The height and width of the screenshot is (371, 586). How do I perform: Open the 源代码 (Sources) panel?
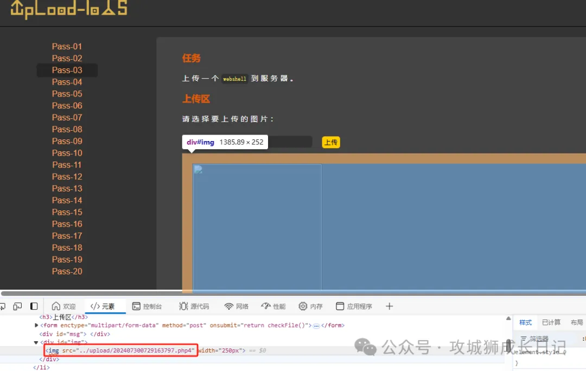click(x=194, y=306)
